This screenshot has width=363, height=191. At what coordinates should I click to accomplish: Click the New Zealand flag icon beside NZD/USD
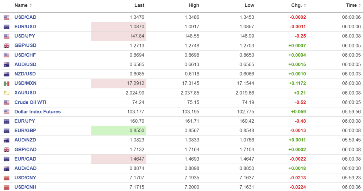pyautogui.click(x=7, y=74)
